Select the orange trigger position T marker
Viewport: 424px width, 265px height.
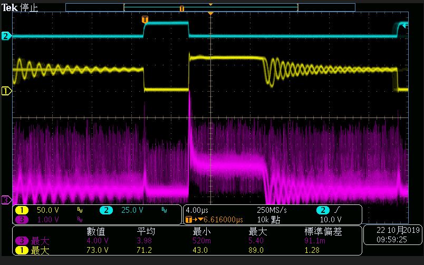pyautogui.click(x=145, y=19)
